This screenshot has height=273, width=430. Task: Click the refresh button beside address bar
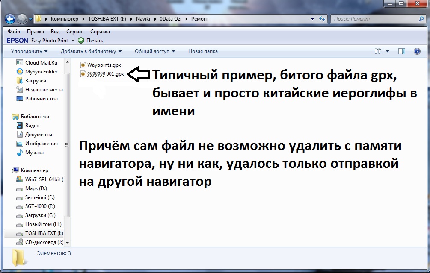tap(322, 19)
